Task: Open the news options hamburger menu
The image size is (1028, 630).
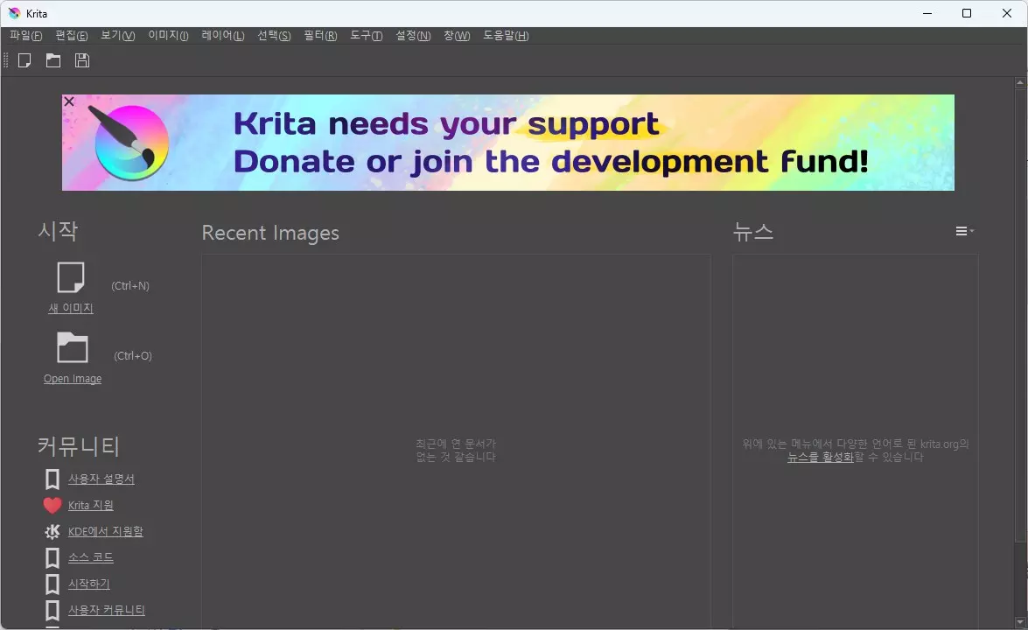Action: [963, 231]
